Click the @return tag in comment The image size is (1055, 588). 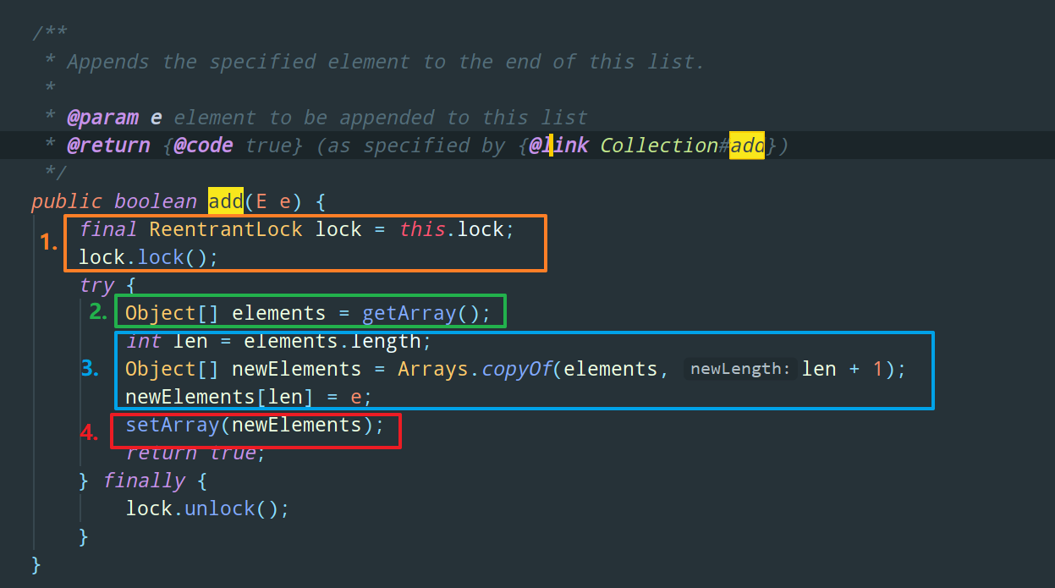point(108,146)
